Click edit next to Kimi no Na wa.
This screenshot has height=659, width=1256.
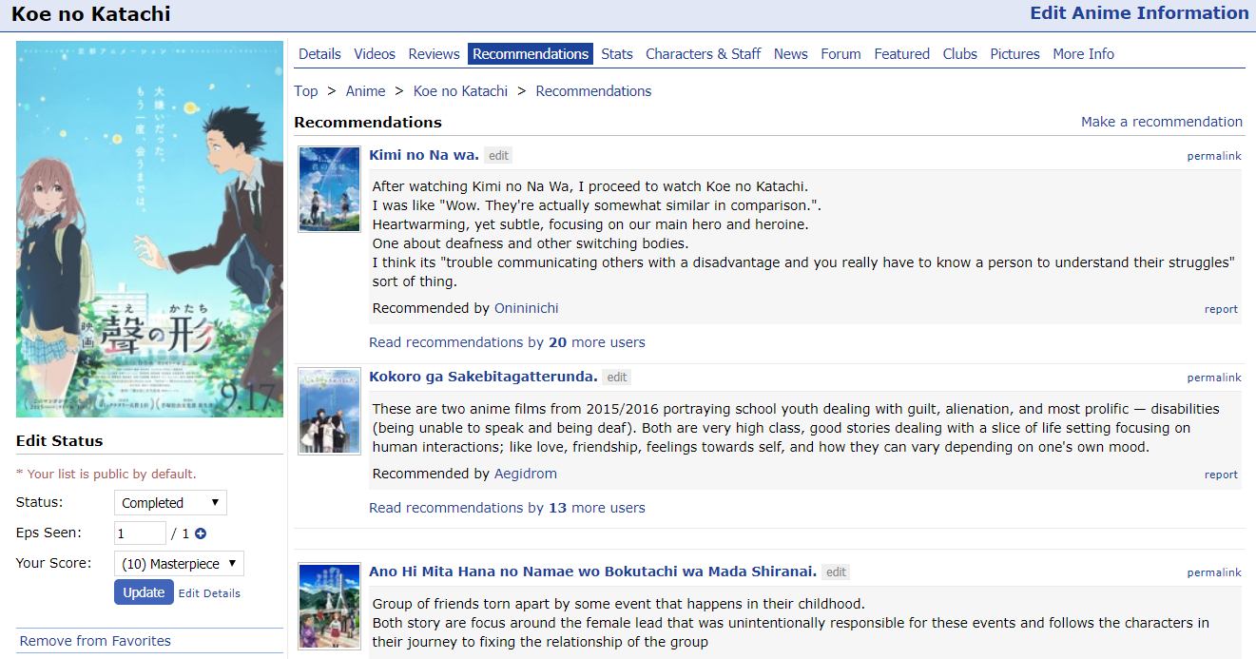pyautogui.click(x=498, y=156)
